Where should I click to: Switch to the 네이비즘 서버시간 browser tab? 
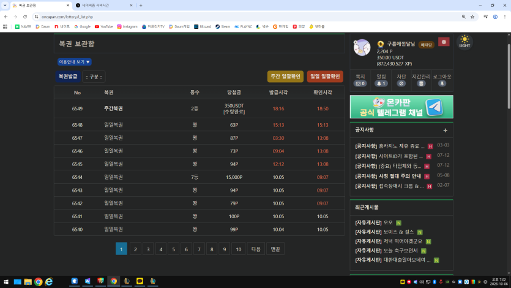[104, 6]
